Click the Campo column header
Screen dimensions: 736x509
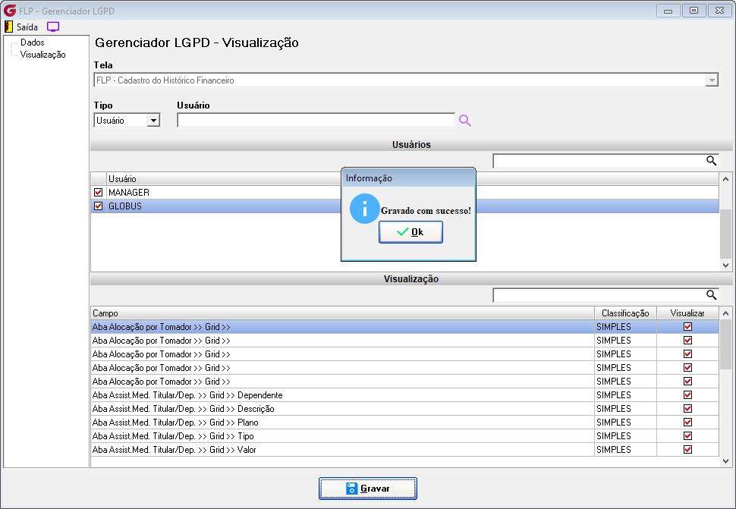(x=342, y=313)
